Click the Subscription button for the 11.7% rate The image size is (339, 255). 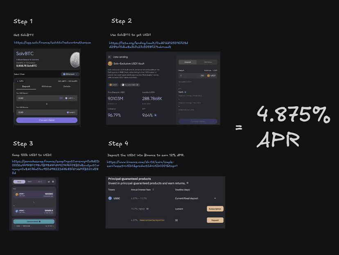[x=215, y=209]
